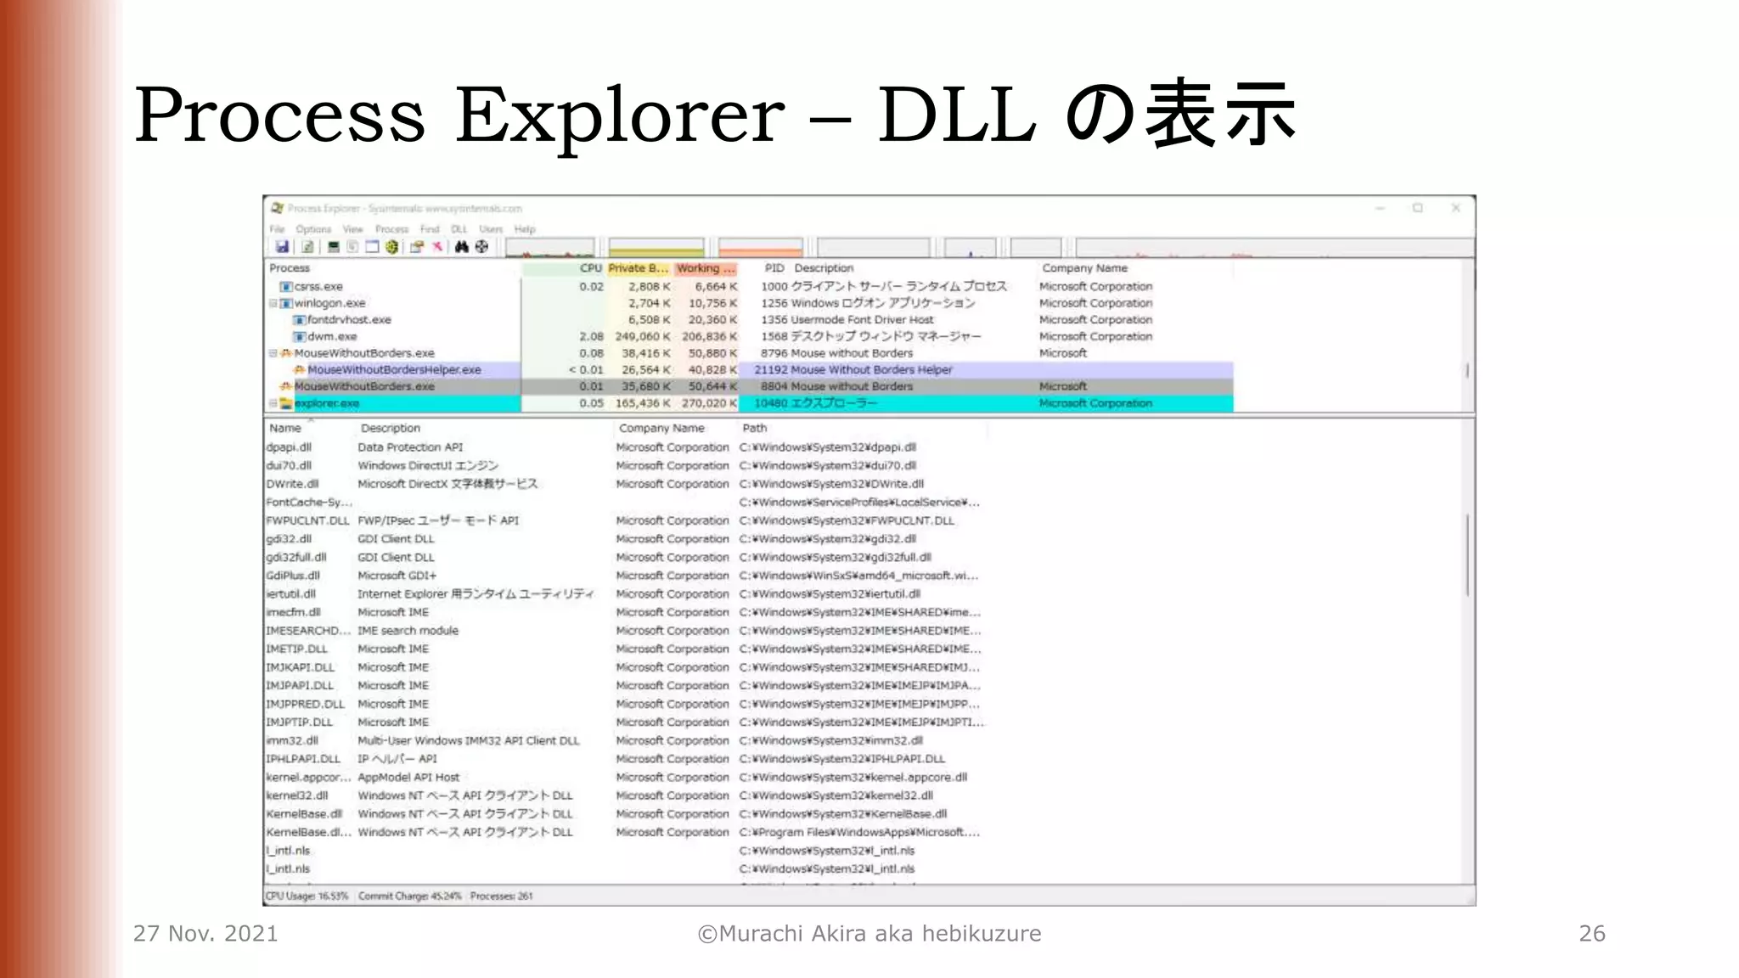Collapse the winlogon.exe tree node

[273, 303]
